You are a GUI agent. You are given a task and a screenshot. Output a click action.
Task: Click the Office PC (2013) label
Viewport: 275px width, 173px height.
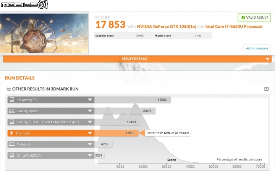29,156
